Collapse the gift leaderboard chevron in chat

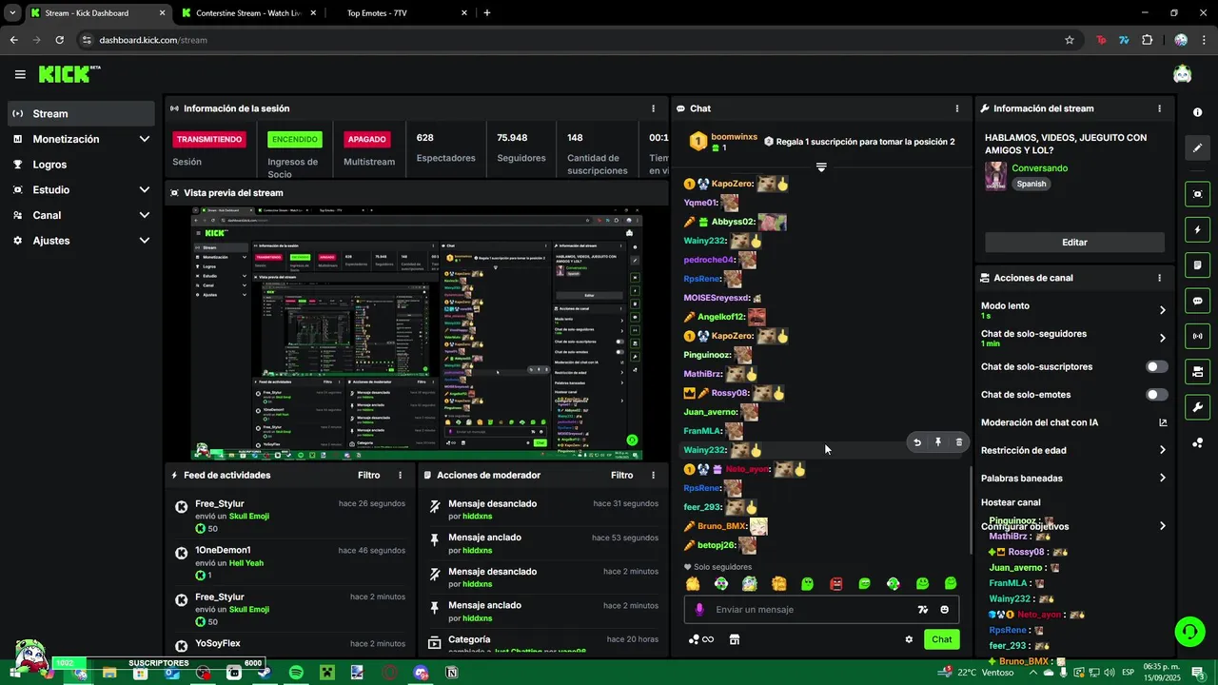[x=821, y=167]
